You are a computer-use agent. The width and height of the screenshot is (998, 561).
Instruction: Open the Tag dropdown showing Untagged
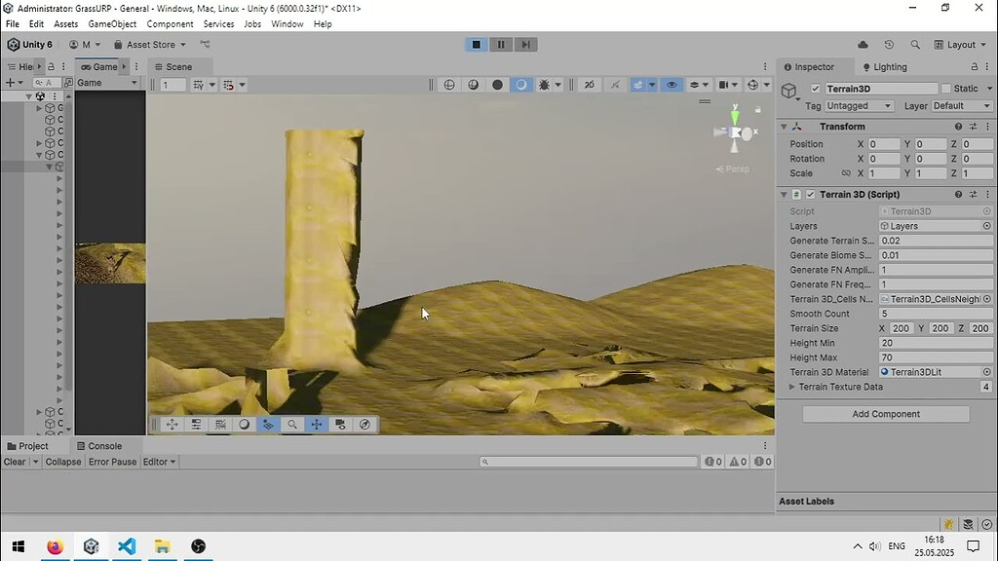pyautogui.click(x=858, y=105)
